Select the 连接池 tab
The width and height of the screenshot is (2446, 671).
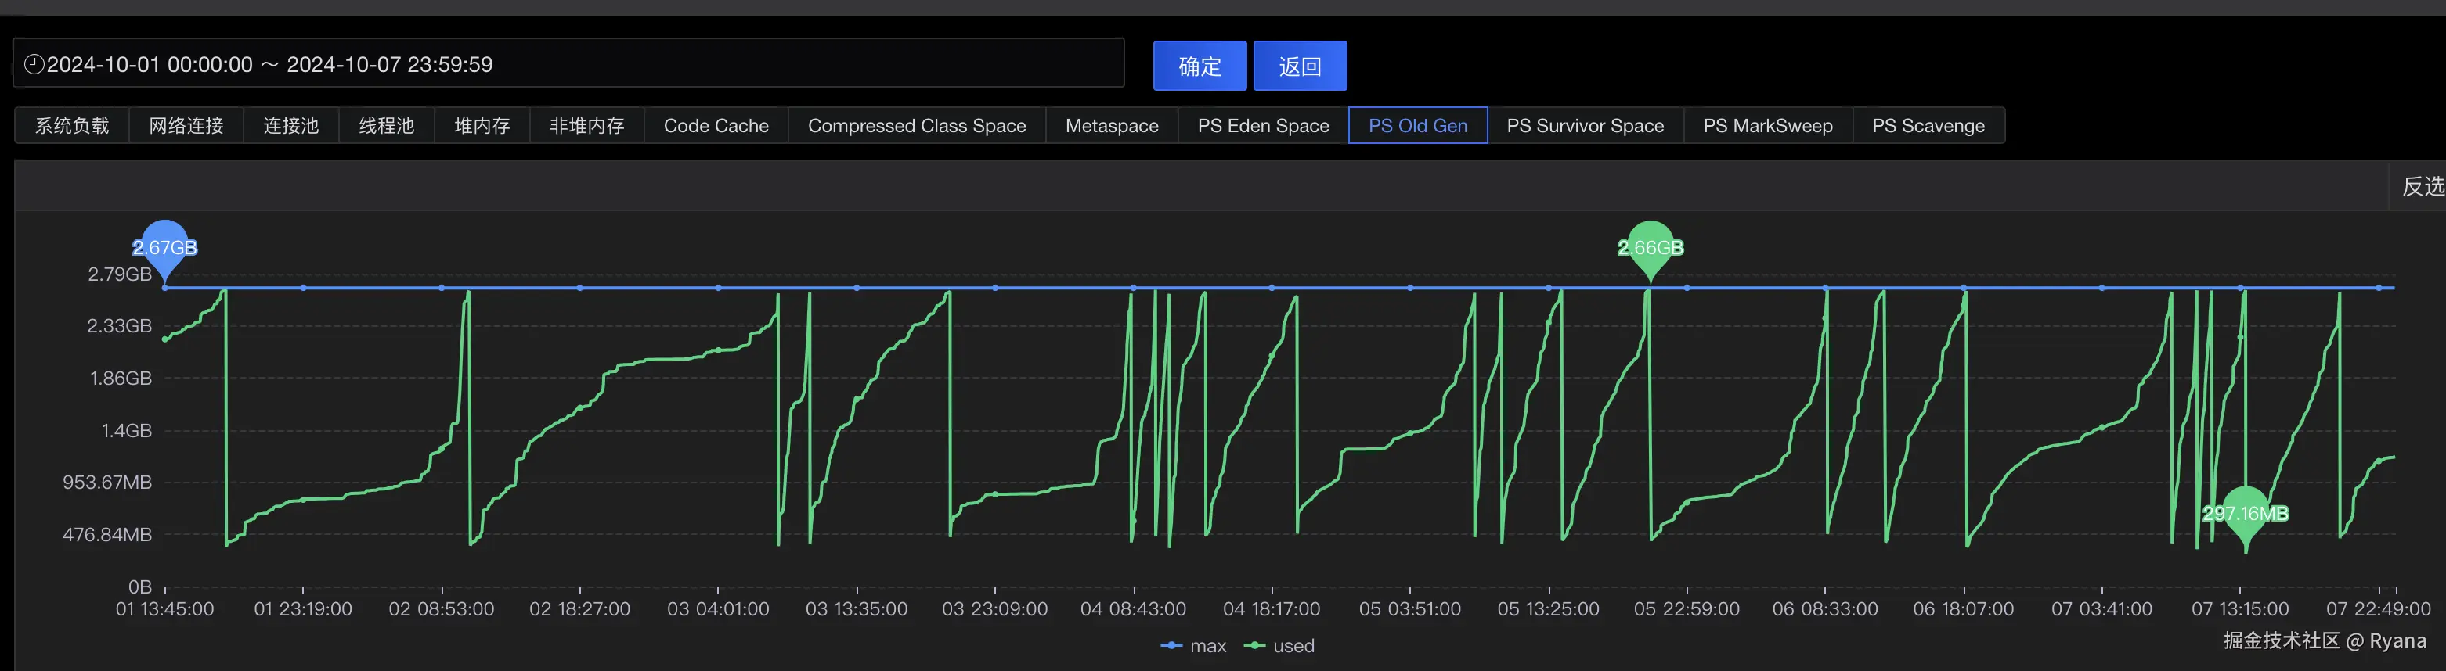pyautogui.click(x=290, y=125)
